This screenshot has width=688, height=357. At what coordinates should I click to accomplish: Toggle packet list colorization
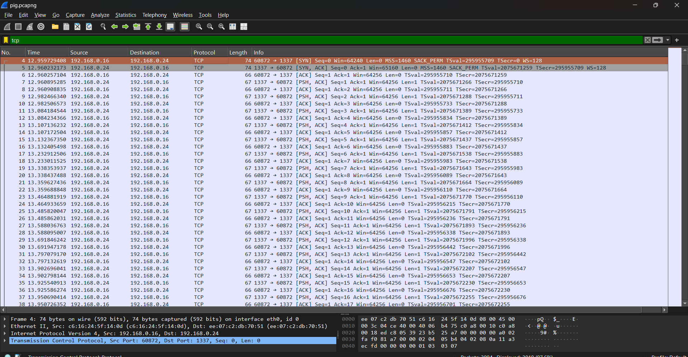(x=185, y=27)
